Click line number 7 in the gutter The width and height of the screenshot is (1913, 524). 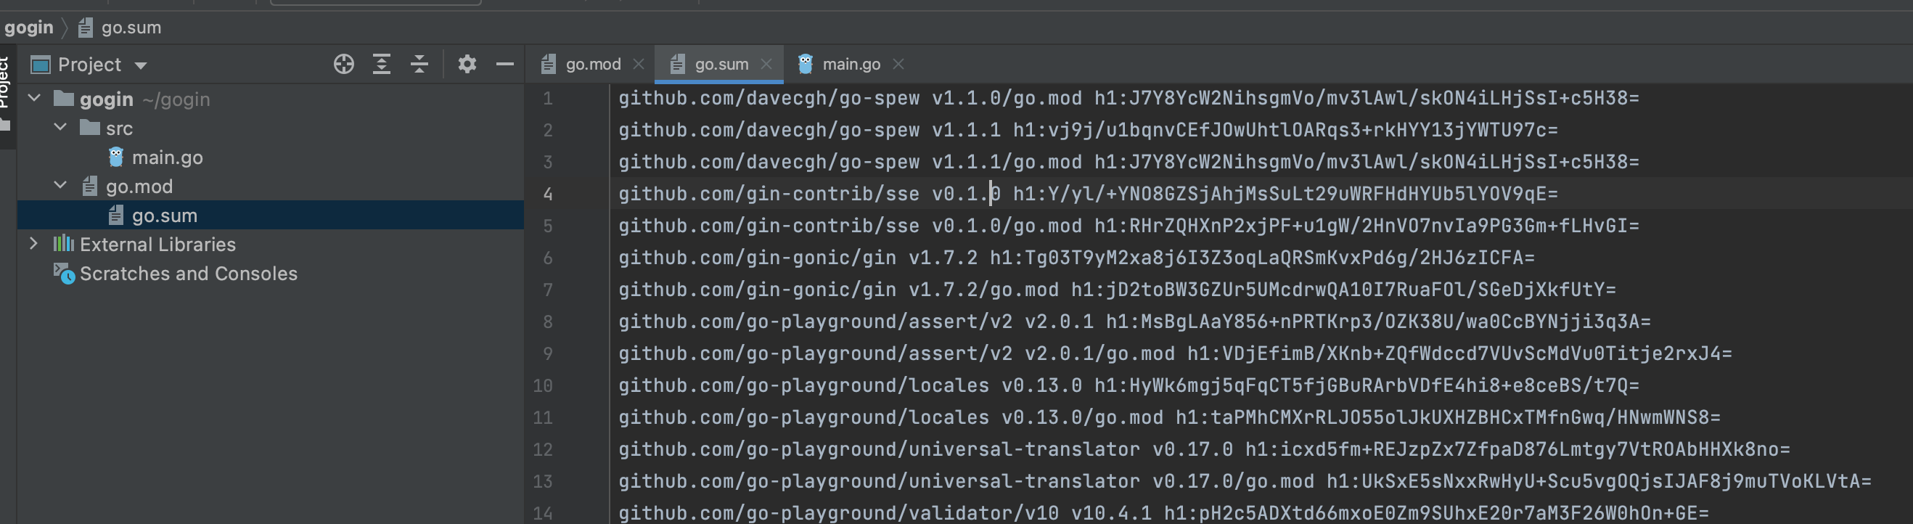(547, 290)
